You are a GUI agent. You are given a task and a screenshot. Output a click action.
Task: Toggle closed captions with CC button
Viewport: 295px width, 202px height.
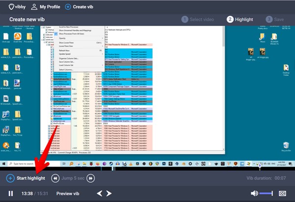coord(282,194)
